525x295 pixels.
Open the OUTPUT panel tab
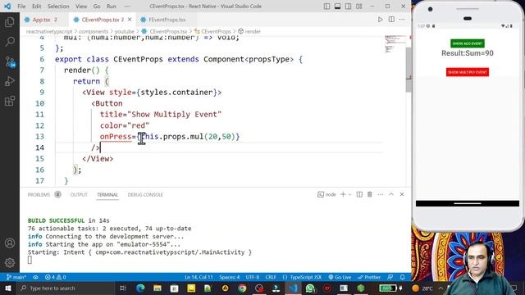tap(79, 194)
